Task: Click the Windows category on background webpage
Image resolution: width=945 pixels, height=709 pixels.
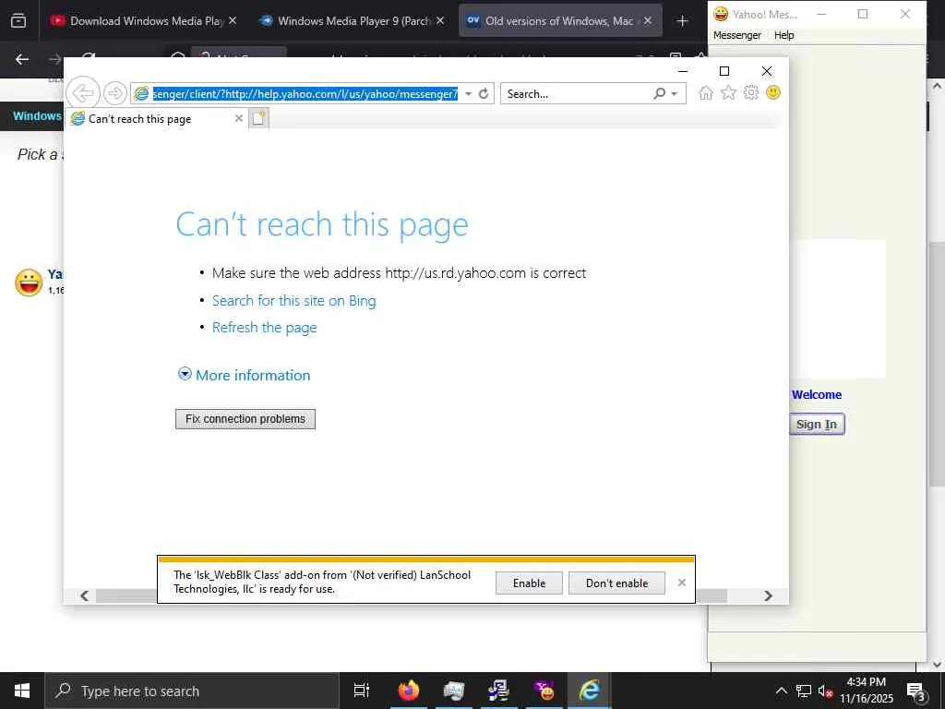Action: click(37, 115)
